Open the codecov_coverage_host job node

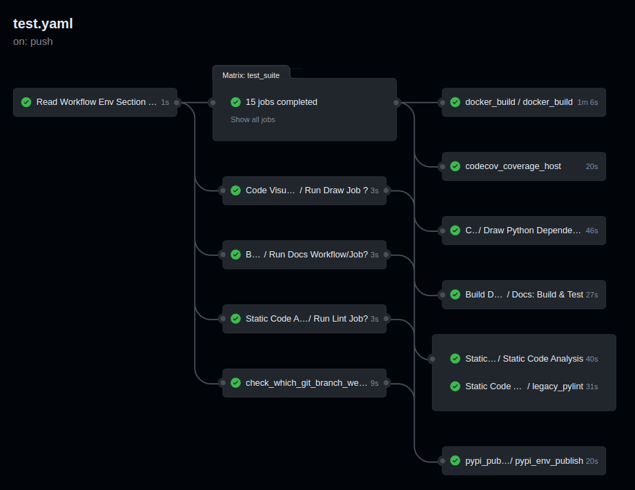(514, 166)
